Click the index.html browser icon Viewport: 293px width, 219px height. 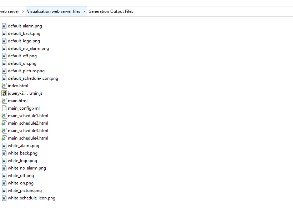click(x=4, y=86)
